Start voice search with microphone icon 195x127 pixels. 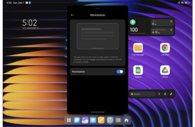(x=159, y=94)
